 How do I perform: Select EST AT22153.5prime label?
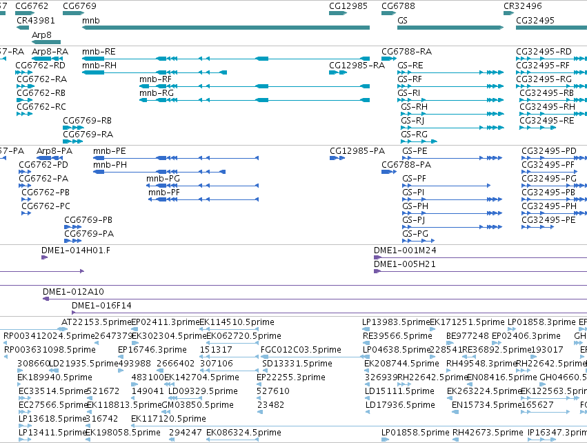pos(96,322)
